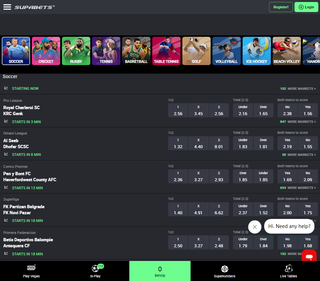The height and width of the screenshot is (281, 320).
Task: Open stats icon for Al Seeb match
Action: [6, 154]
